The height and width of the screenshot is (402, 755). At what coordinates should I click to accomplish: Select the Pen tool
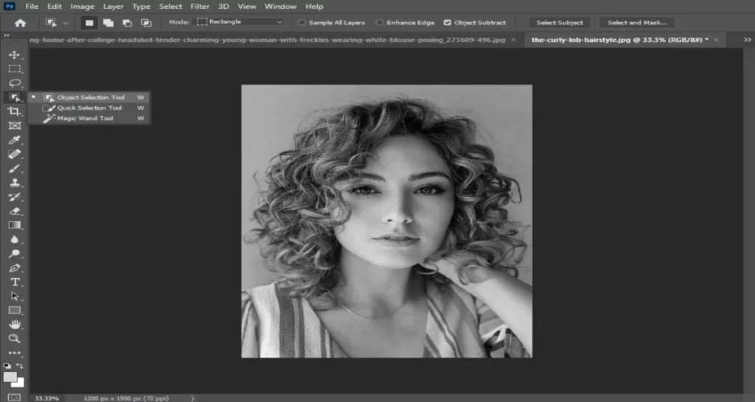15,268
